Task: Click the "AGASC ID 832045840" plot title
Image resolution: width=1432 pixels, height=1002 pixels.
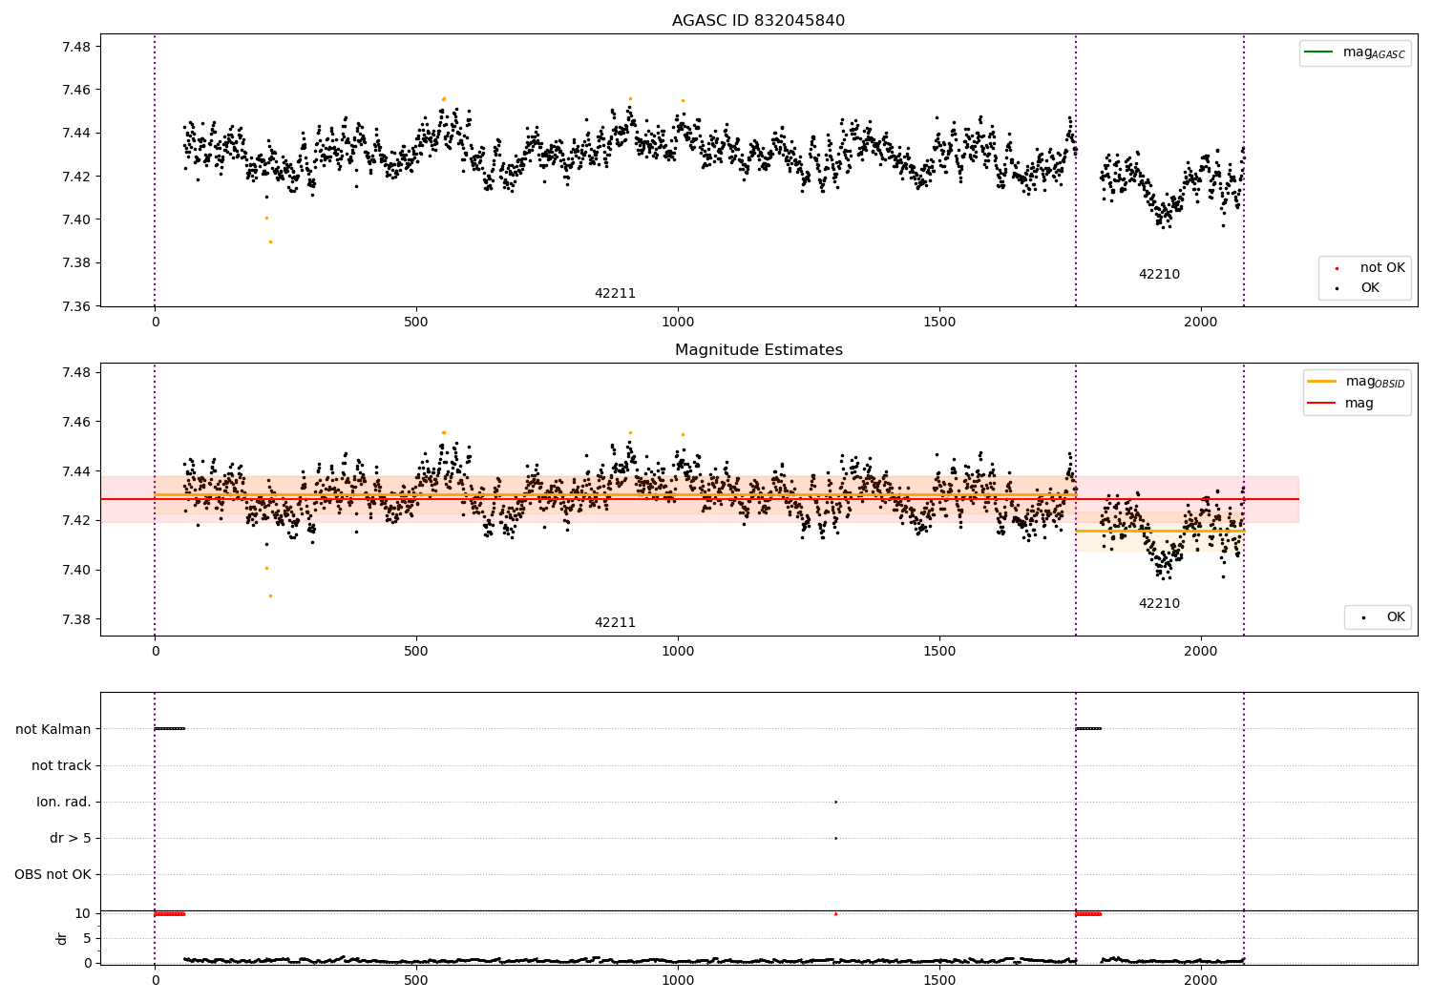Action: click(758, 21)
